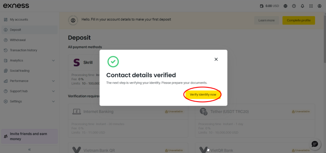Open My accounts in sidebar
The height and width of the screenshot is (153, 326).
(19, 20)
